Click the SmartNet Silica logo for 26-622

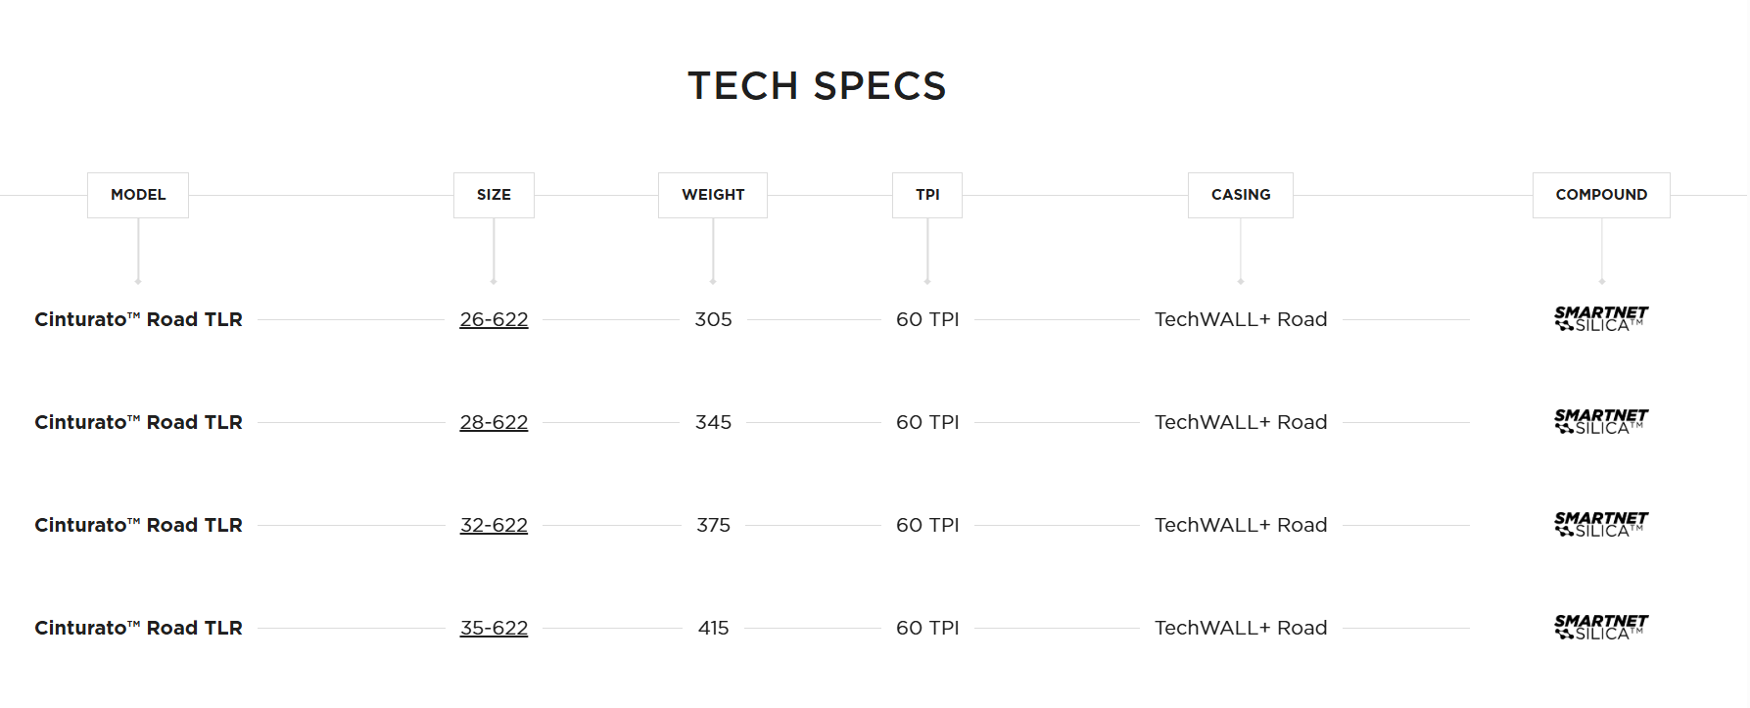tap(1601, 319)
